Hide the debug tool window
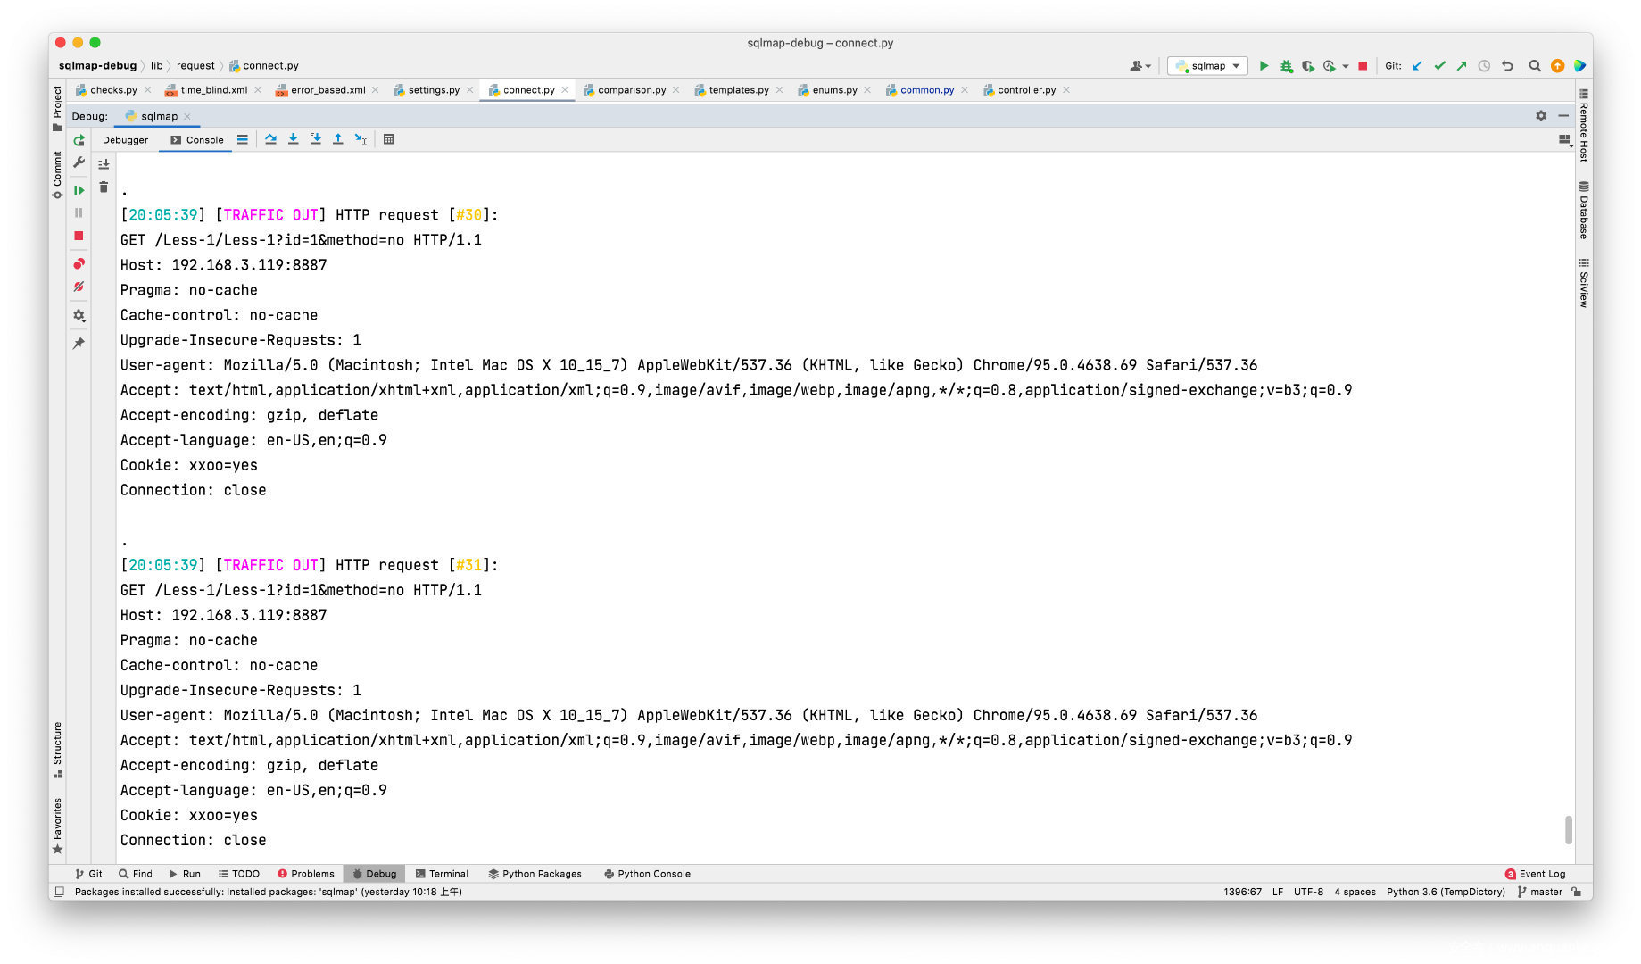This screenshot has height=964, width=1641. click(x=1563, y=116)
